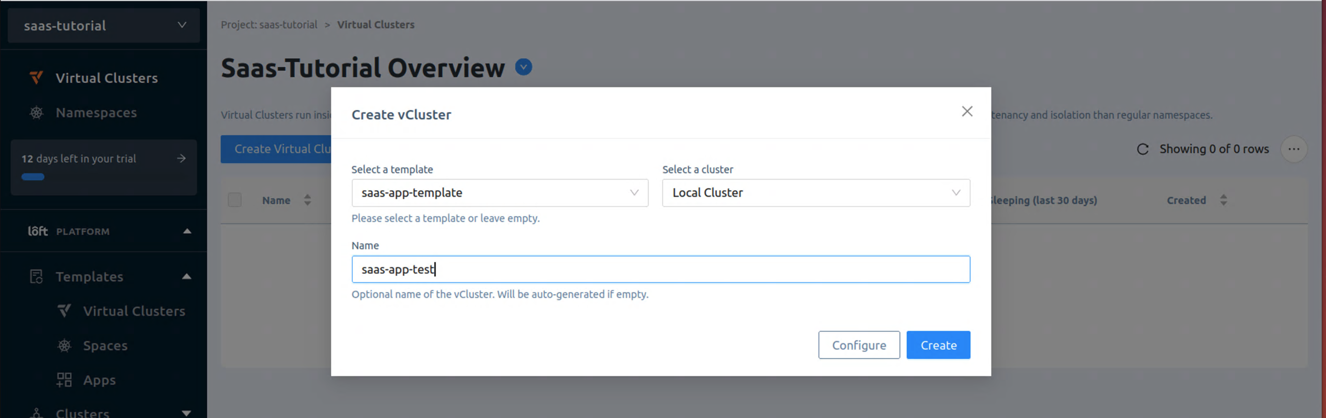The image size is (1326, 418).
Task: Click the trial progress bar
Action: (33, 177)
